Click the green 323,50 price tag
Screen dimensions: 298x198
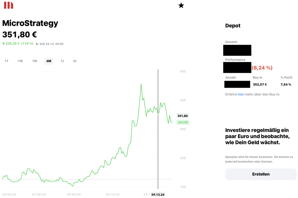183,122
